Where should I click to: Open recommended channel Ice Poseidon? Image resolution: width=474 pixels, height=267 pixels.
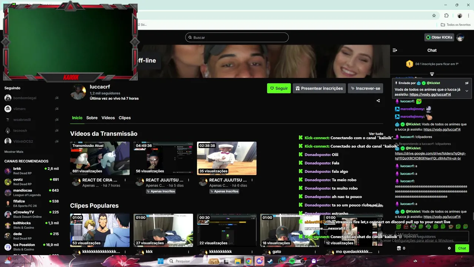[31, 247]
